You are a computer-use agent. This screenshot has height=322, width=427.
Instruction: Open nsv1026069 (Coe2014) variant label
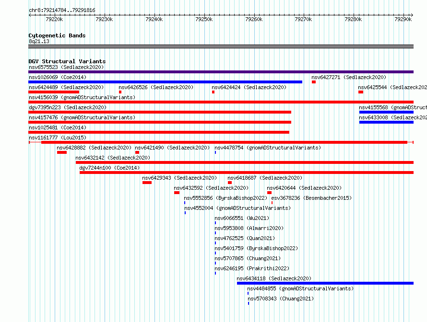(58, 77)
